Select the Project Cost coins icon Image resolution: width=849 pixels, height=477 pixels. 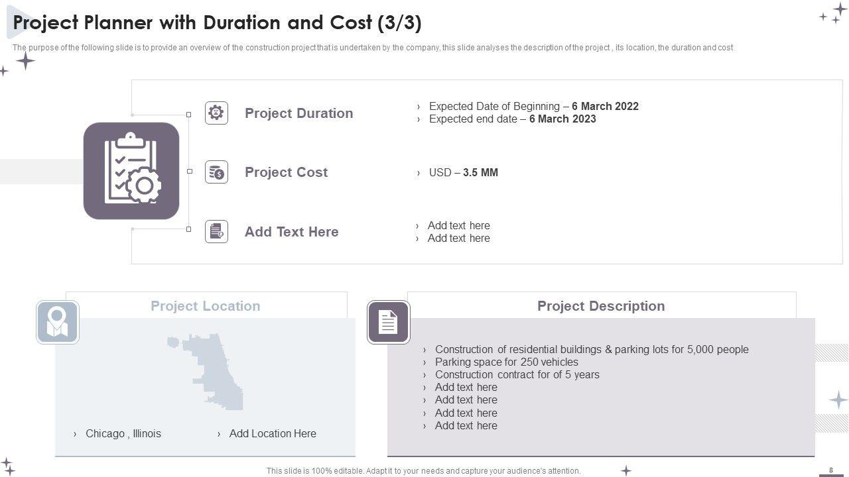tap(216, 172)
